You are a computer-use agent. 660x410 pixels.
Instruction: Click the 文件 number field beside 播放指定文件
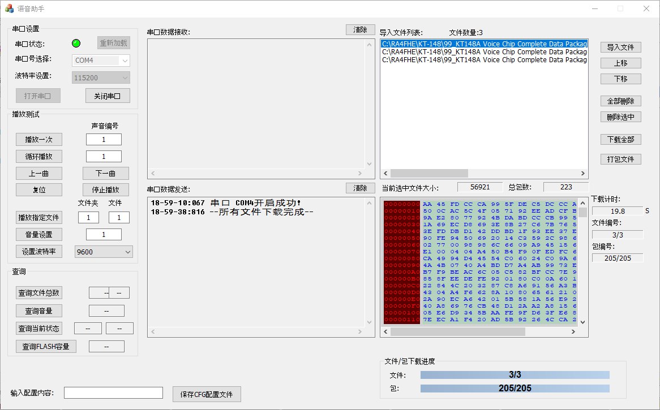pyautogui.click(x=119, y=217)
